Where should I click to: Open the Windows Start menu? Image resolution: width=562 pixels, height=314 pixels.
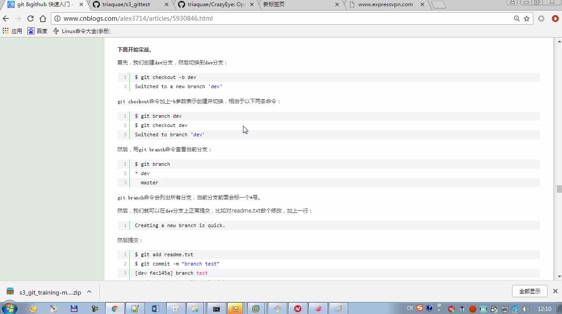point(9,308)
